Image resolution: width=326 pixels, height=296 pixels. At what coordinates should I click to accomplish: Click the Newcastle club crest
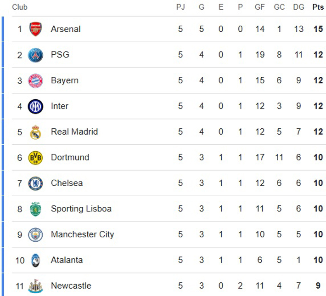coord(35,286)
